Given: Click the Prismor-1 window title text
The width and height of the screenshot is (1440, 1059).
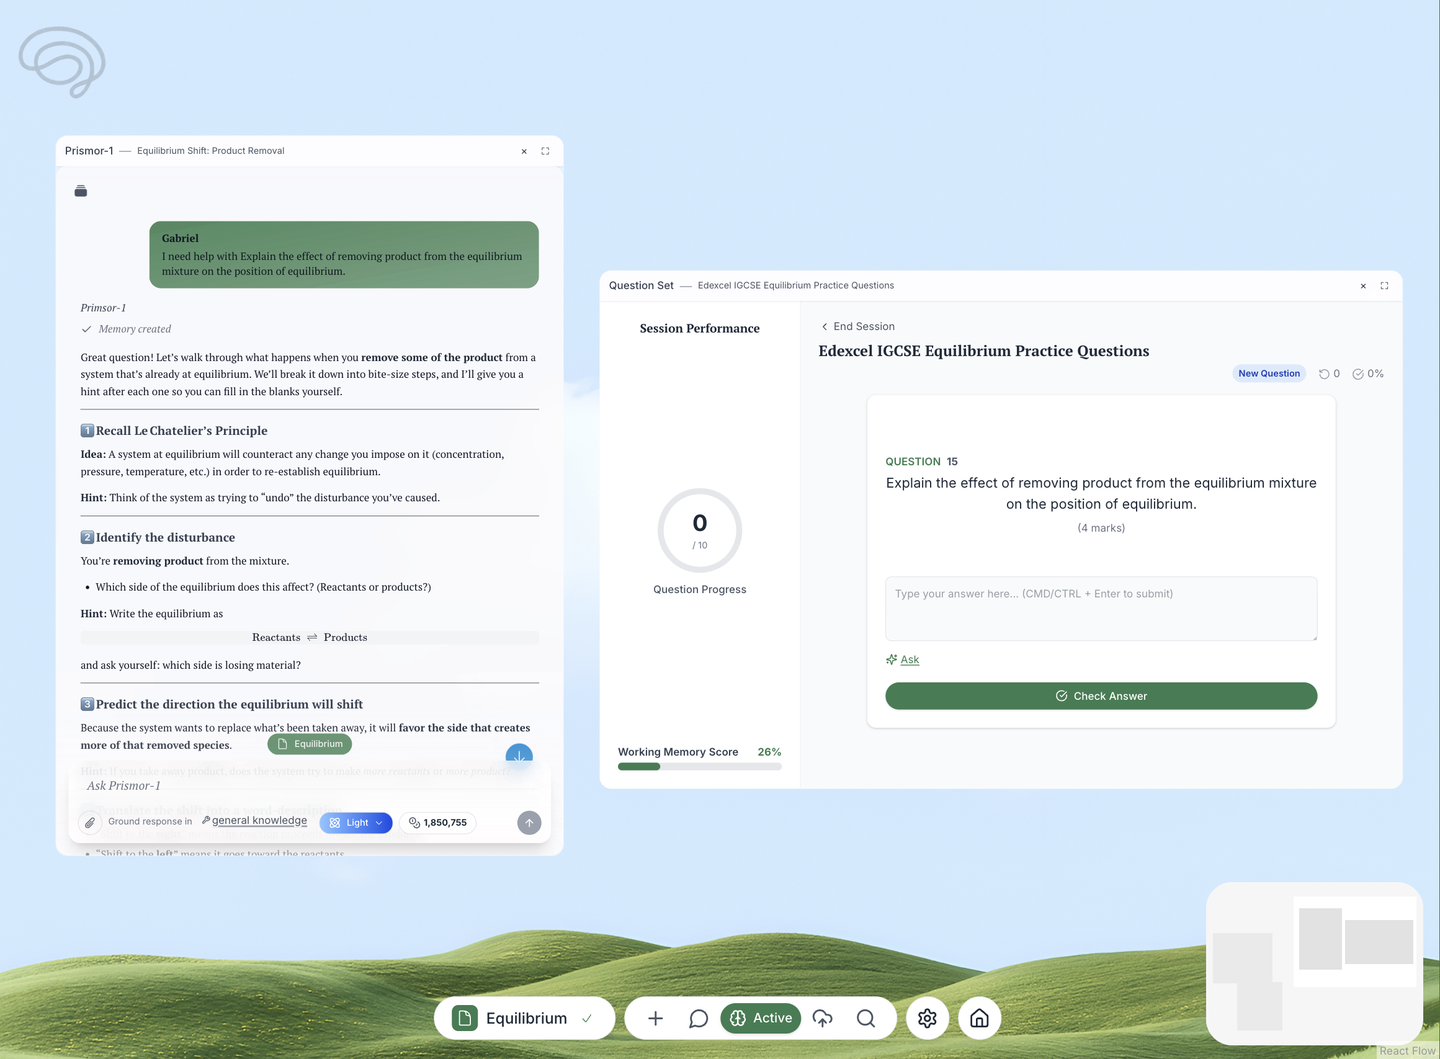Looking at the screenshot, I should tap(89, 151).
